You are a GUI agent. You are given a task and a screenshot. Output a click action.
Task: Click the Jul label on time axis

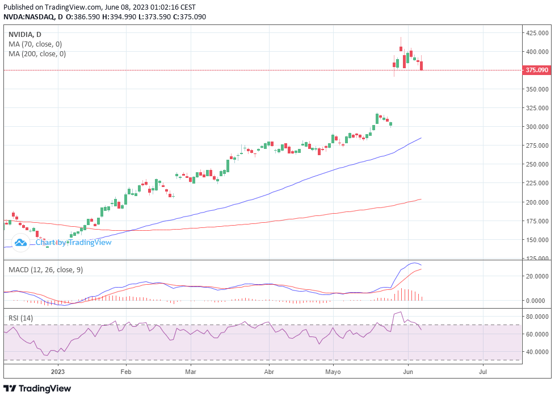[483, 372]
